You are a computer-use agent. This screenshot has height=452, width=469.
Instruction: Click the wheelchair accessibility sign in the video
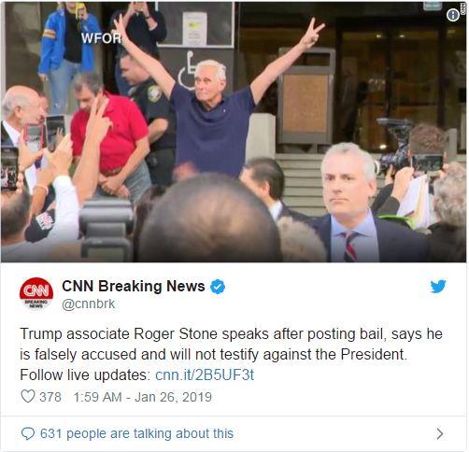coord(188,71)
